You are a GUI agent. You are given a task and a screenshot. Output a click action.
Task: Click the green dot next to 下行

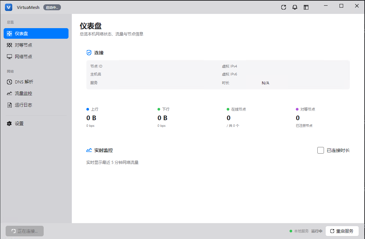point(159,109)
